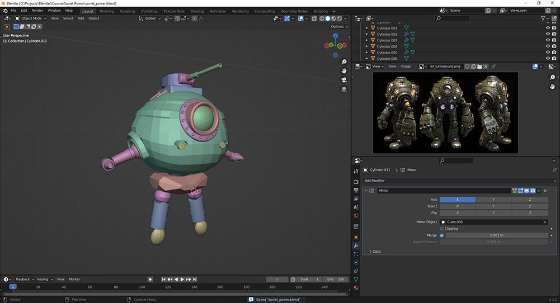Remove the Mirror modifier with X icon
The height and width of the screenshot is (303, 560).
point(545,191)
